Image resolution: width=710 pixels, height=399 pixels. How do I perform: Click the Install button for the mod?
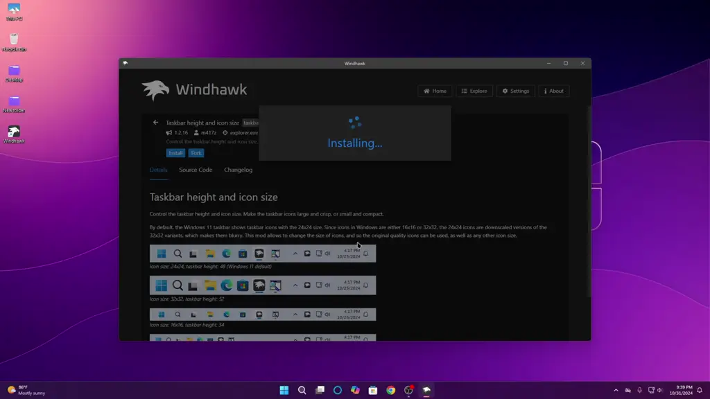(175, 153)
